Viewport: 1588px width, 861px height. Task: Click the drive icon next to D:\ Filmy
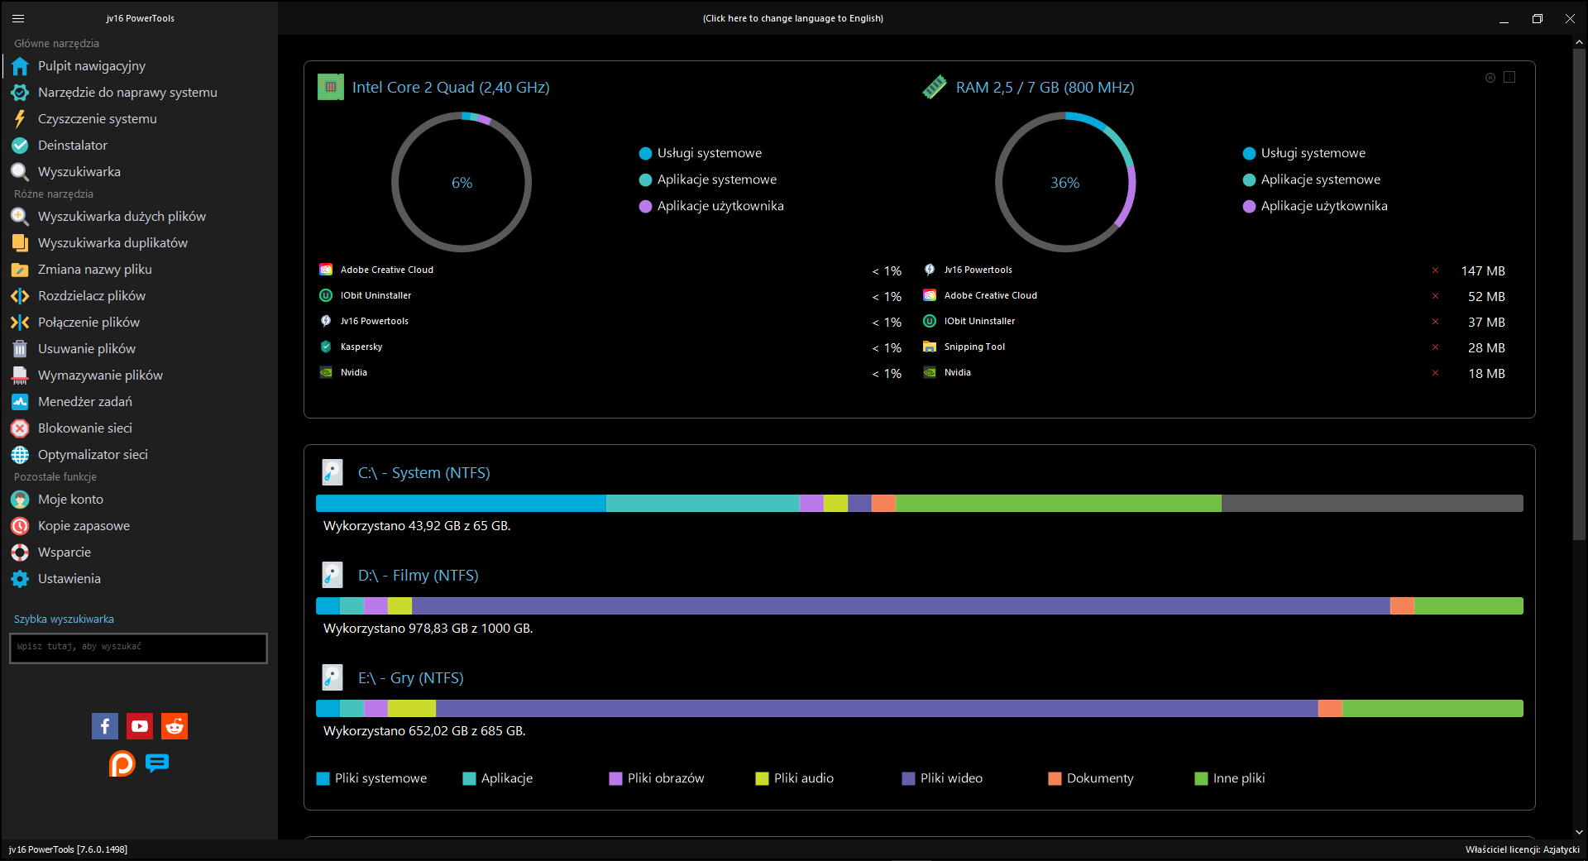332,575
